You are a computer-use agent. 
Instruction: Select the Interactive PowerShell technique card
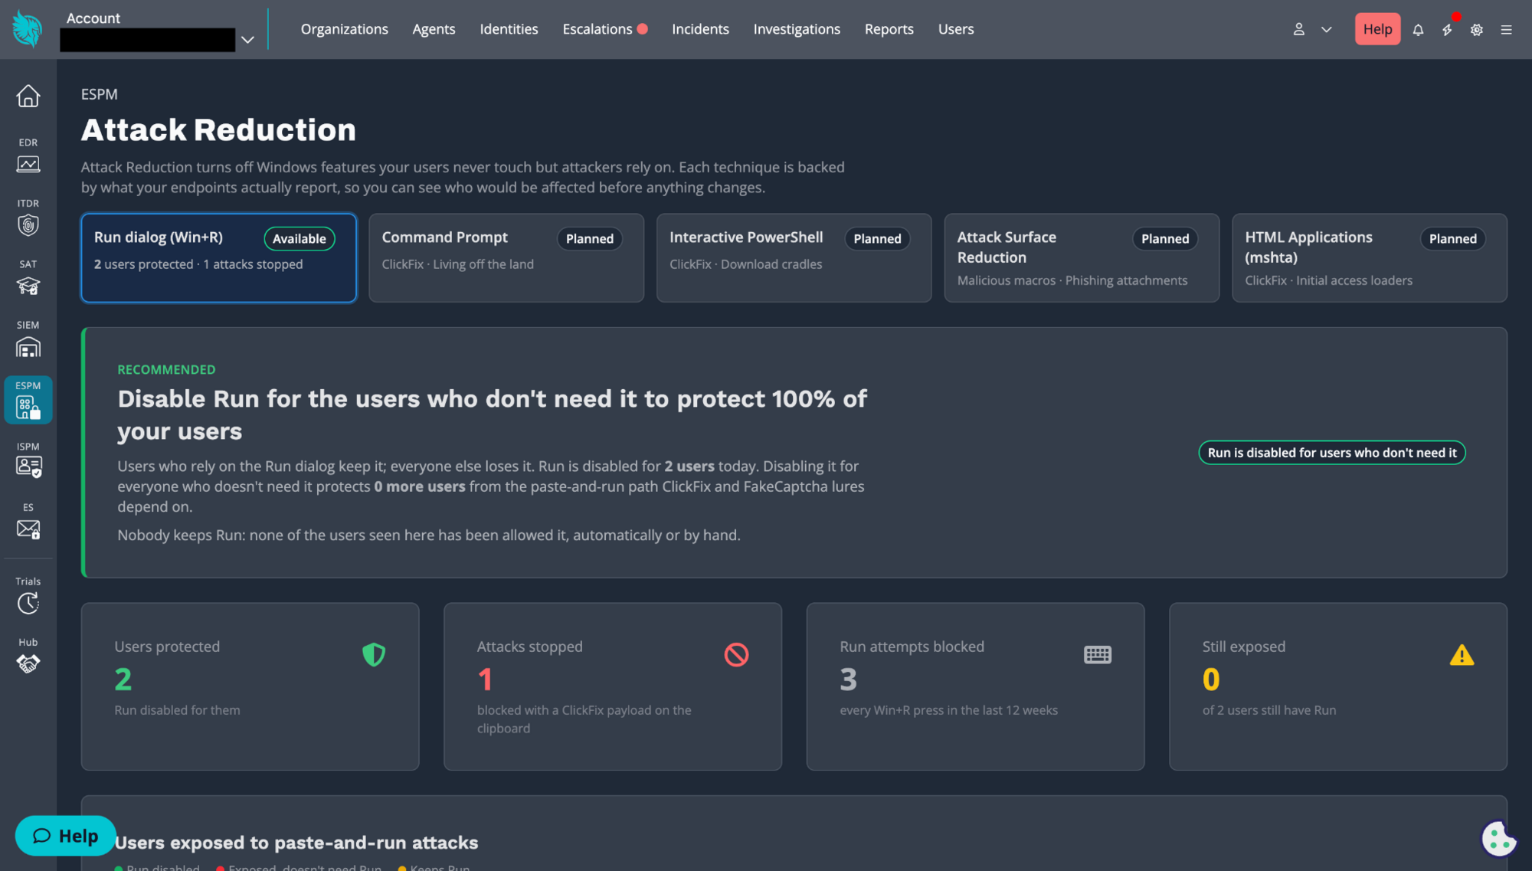point(794,257)
